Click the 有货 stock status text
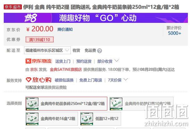191x129 pixels. pos(76,50)
